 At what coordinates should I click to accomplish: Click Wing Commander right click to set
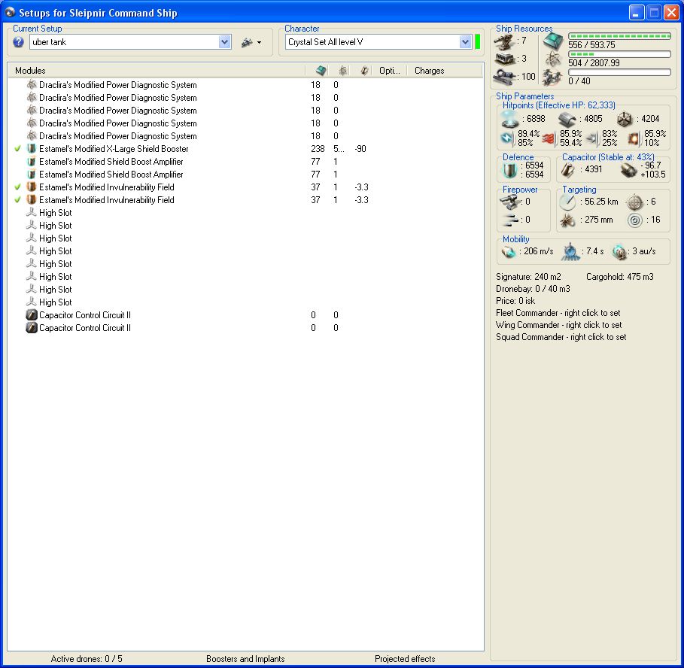click(x=559, y=325)
